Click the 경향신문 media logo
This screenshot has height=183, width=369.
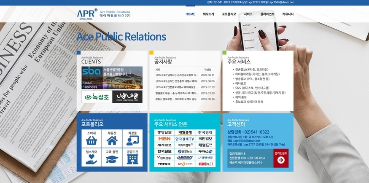(x=205, y=157)
